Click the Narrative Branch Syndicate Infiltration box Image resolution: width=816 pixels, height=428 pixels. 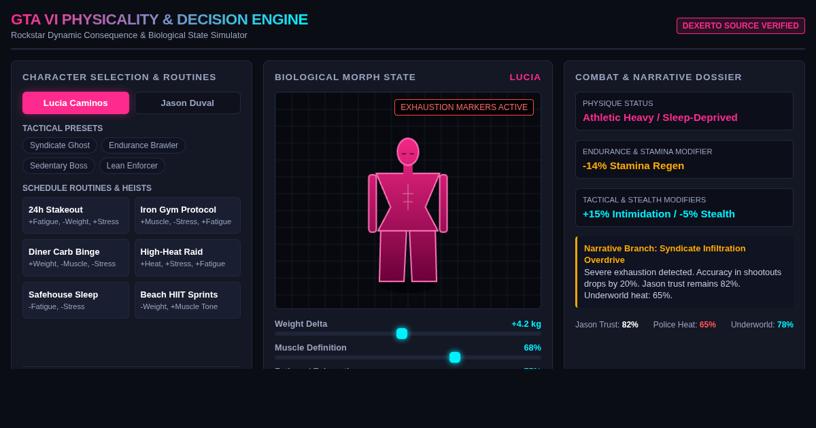(684, 272)
